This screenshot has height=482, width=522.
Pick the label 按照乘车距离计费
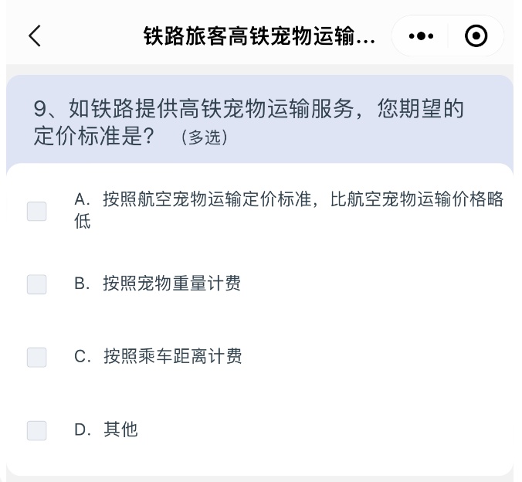pos(173,356)
